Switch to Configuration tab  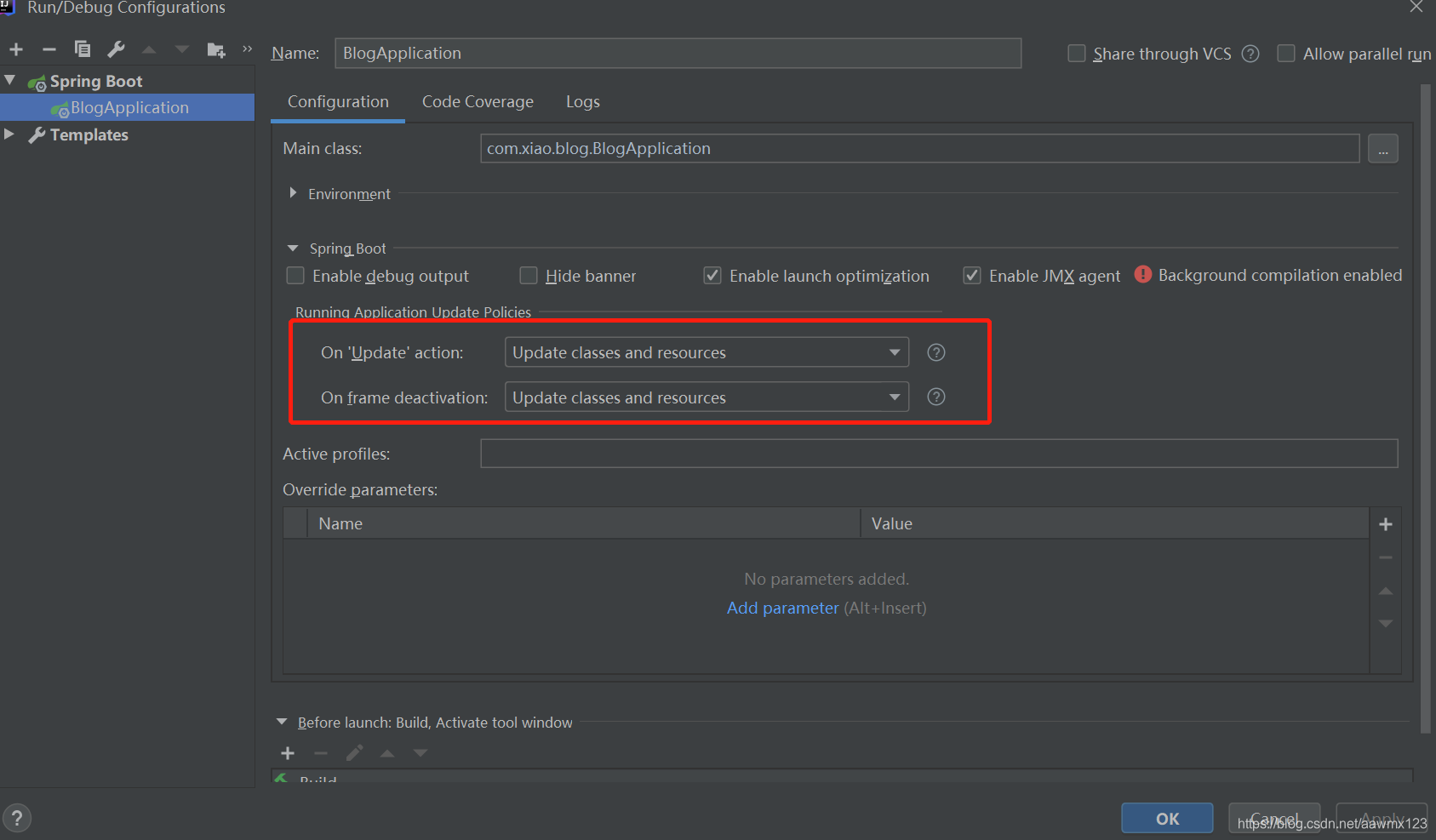pos(338,102)
